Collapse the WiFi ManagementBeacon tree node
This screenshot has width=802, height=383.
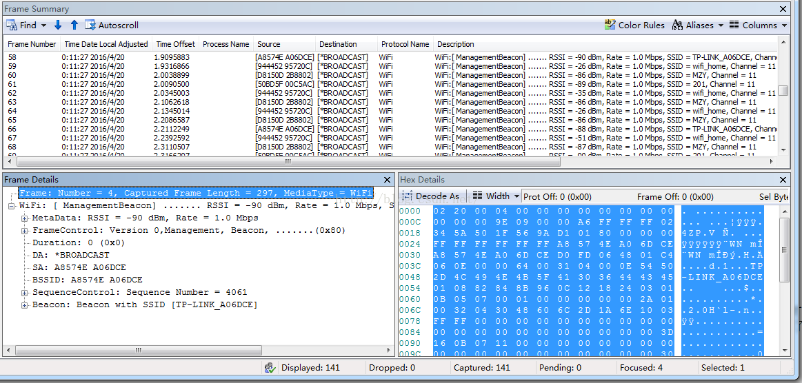pyautogui.click(x=11, y=205)
